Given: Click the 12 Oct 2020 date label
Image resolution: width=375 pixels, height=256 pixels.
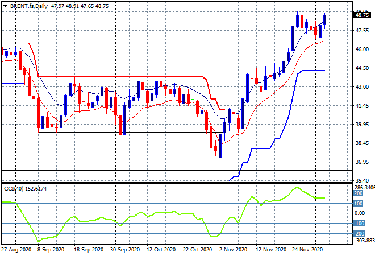Looking at the screenshot, I should (x=161, y=250).
